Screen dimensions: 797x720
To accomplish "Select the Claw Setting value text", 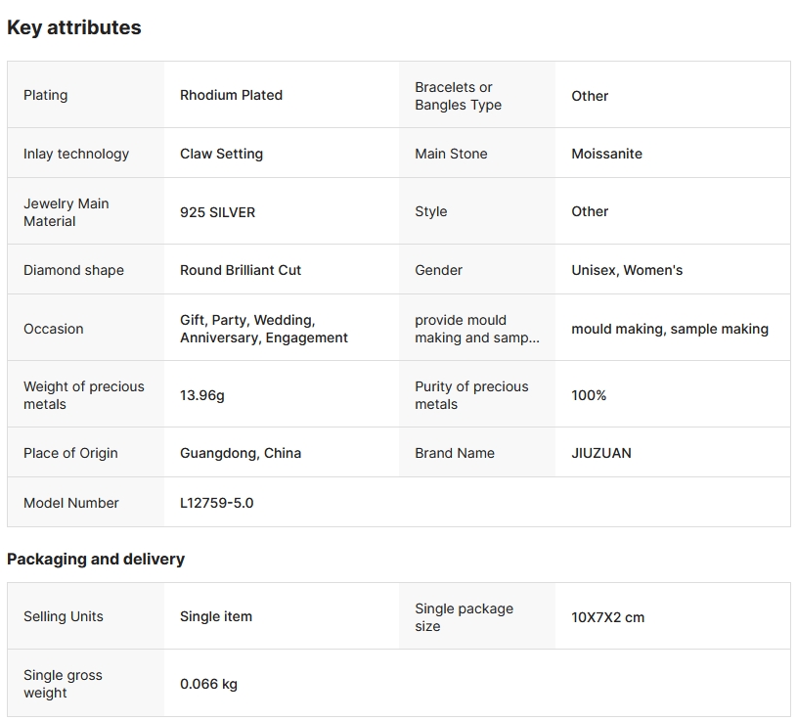I will [221, 154].
